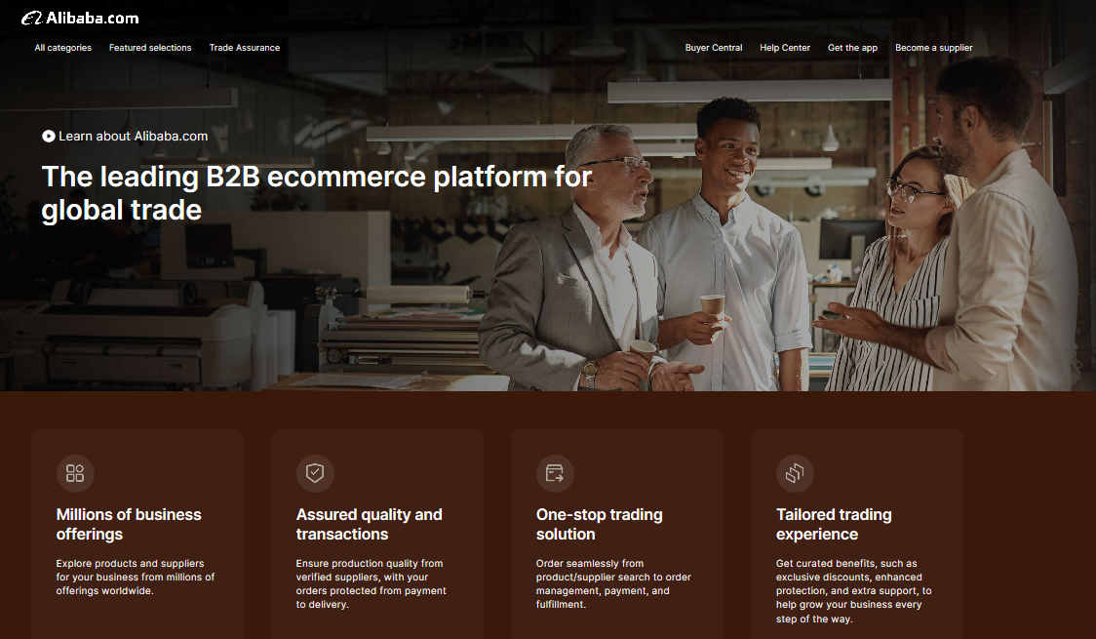Click the Alibaba.com logo
The width and height of the screenshot is (1096, 639).
pyautogui.click(x=80, y=19)
